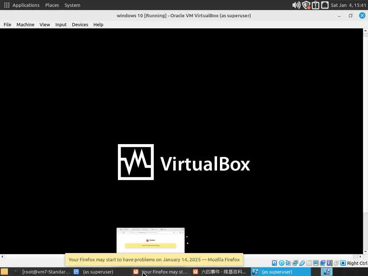Click the horizontal scrollbar right arrow
Screen dimensions: 368x276
[360, 257]
